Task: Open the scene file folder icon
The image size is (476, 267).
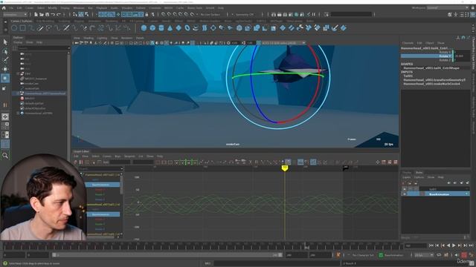Action: [42, 14]
